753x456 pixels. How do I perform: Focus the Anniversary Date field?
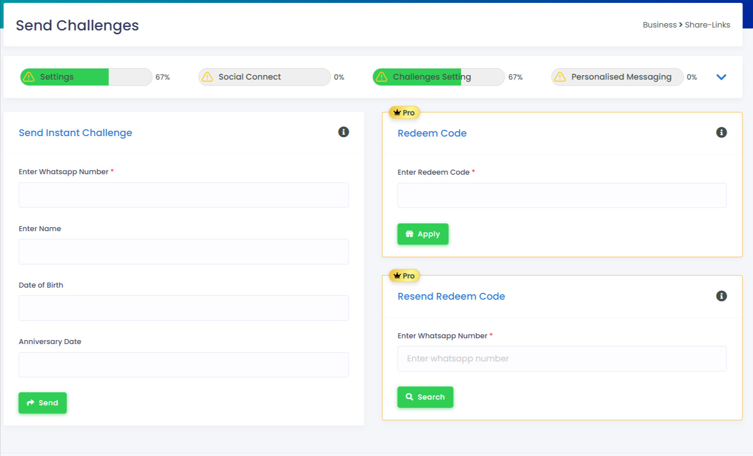click(x=184, y=365)
